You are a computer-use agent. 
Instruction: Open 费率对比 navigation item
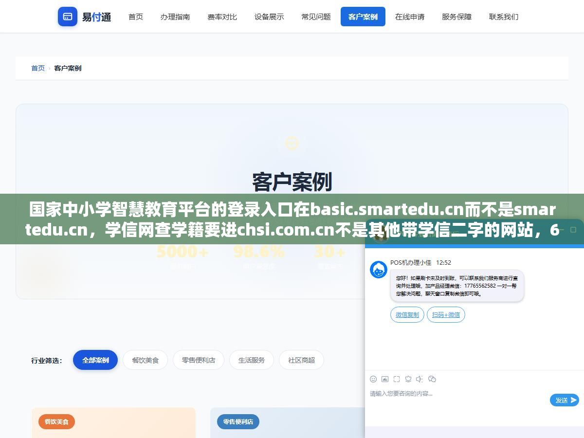[x=222, y=17]
